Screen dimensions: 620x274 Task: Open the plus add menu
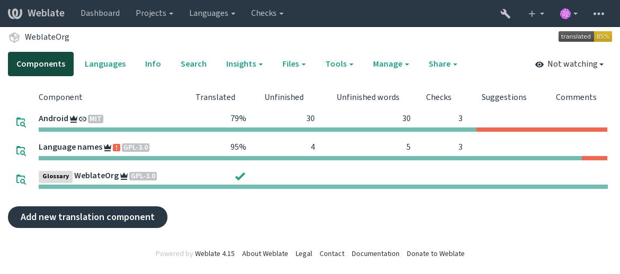536,13
